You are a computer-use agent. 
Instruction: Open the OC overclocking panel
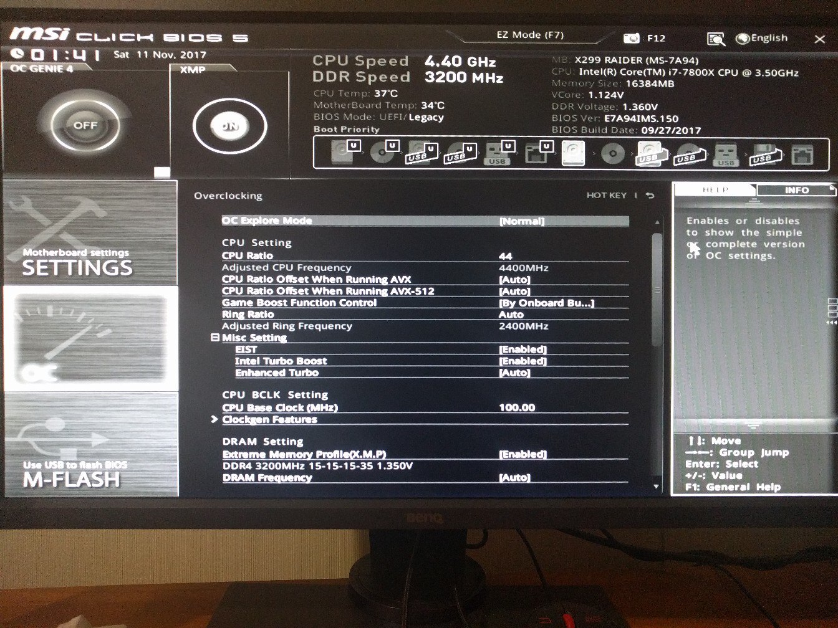90,339
